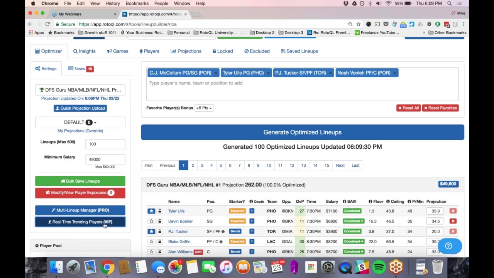Click the Depth info icon
The width and height of the screenshot is (494, 278).
251,202
